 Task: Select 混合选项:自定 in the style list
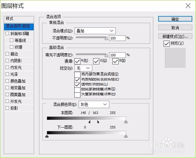click(x=19, y=26)
